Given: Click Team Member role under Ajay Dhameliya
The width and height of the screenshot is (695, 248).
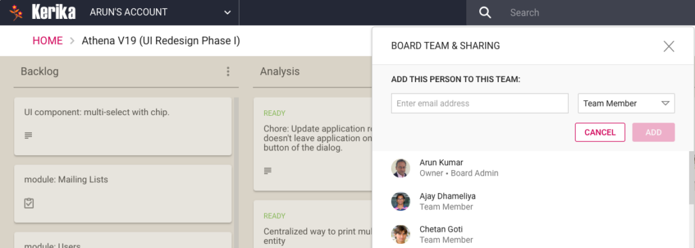Looking at the screenshot, I should pos(446,207).
